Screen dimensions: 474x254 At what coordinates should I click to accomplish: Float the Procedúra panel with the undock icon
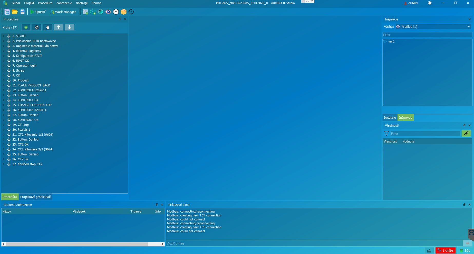coord(120,19)
